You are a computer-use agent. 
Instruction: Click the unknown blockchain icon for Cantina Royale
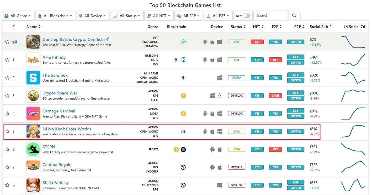[183, 167]
